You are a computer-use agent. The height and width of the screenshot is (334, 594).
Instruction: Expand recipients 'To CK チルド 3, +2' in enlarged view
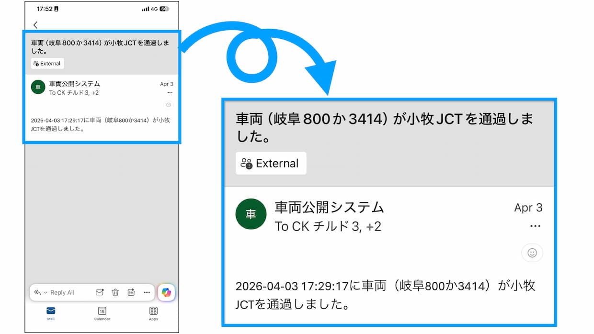(x=328, y=226)
